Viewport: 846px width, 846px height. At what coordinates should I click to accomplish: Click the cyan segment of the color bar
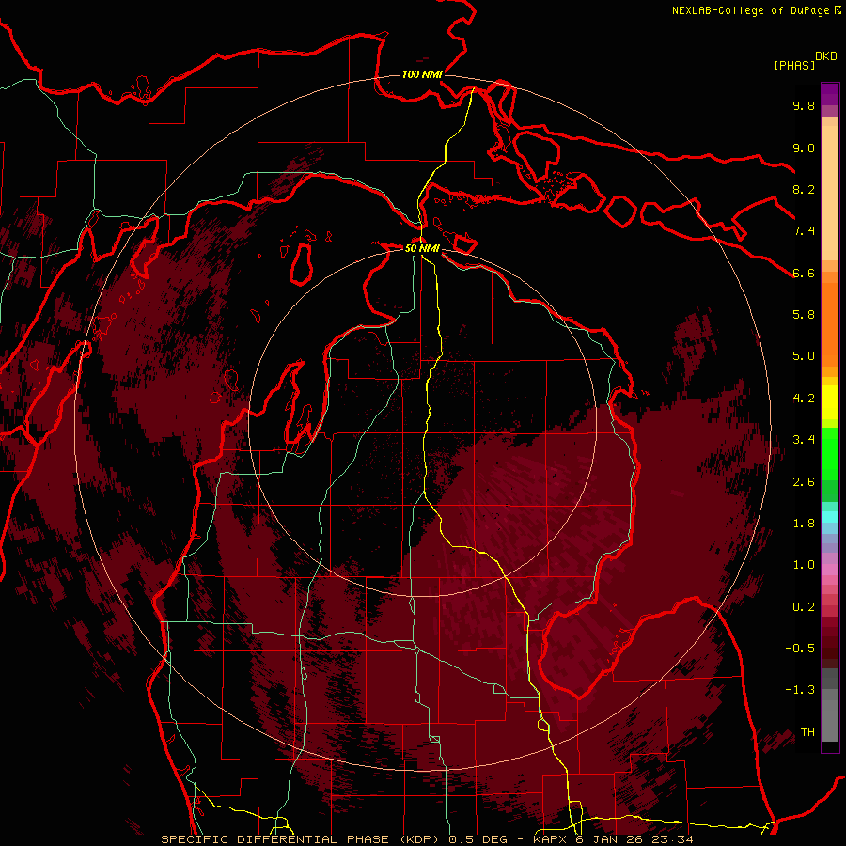pyautogui.click(x=830, y=517)
